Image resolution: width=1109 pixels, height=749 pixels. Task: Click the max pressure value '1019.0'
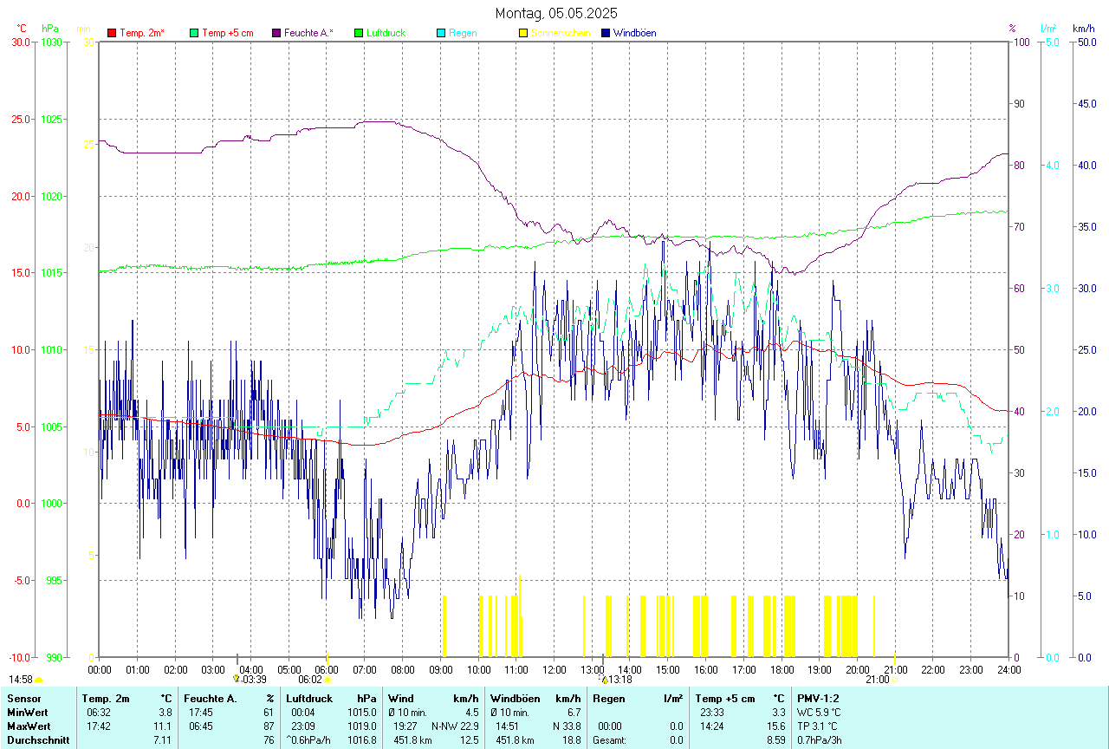[361, 726]
